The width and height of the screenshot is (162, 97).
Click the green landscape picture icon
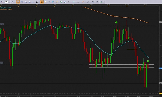click(61, 2)
